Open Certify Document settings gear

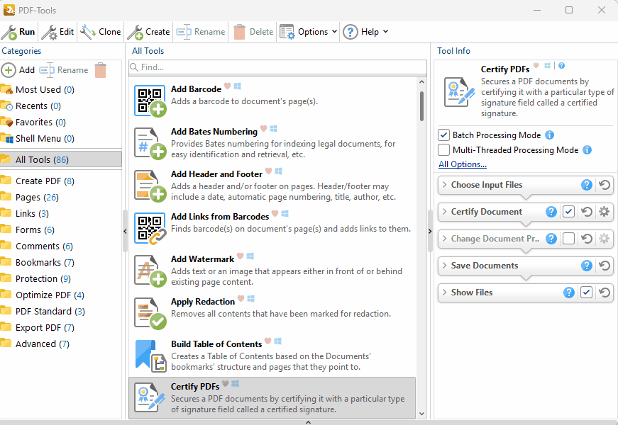pos(604,212)
